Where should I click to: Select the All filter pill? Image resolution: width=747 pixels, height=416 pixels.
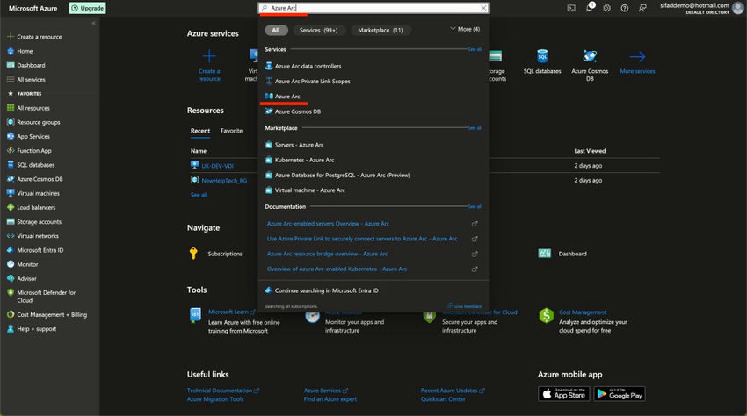(276, 30)
